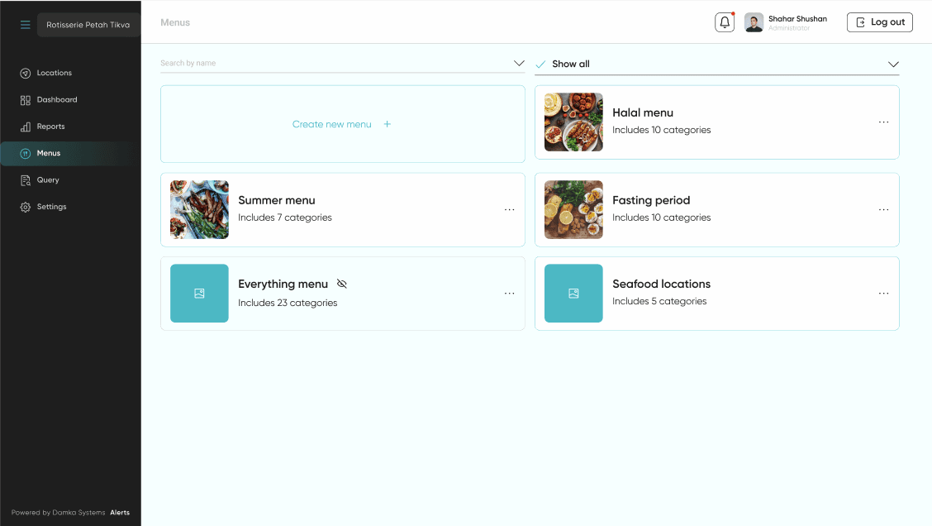Screen dimensions: 932x526
Task: Click the Everything menu title
Action: coord(283,284)
